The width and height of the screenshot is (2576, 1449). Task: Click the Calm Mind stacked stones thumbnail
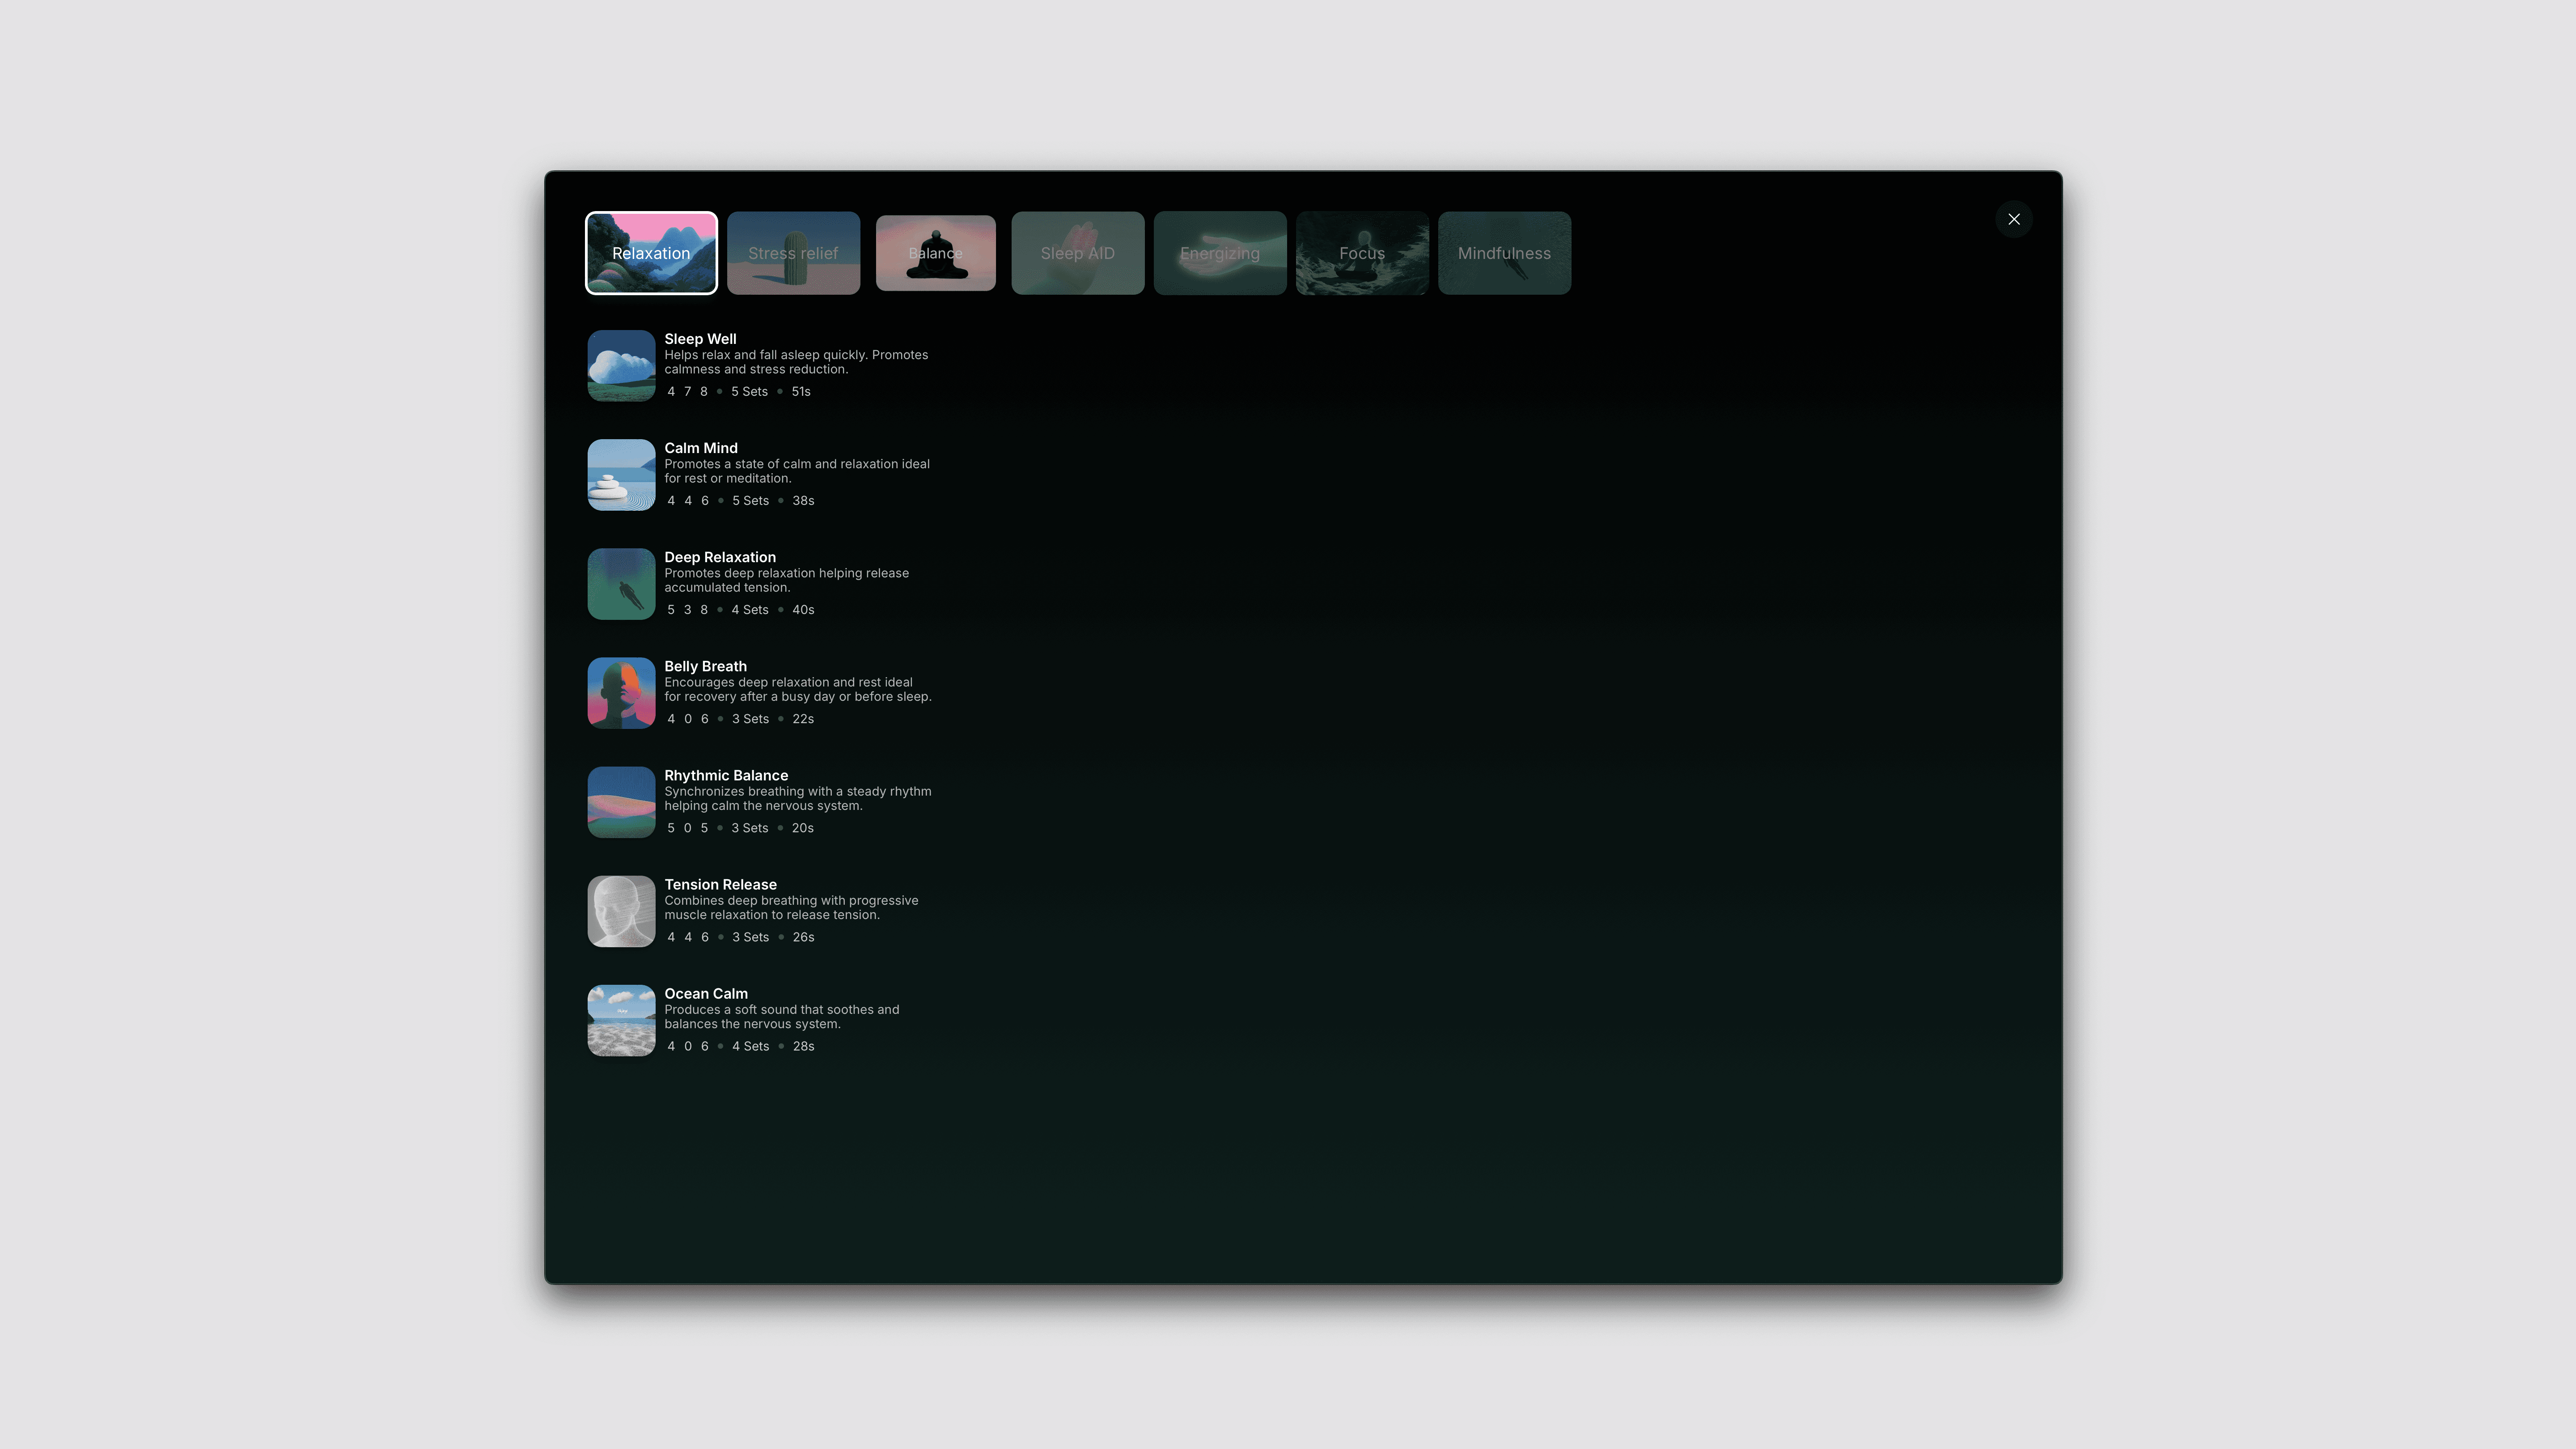pyautogui.click(x=621, y=475)
